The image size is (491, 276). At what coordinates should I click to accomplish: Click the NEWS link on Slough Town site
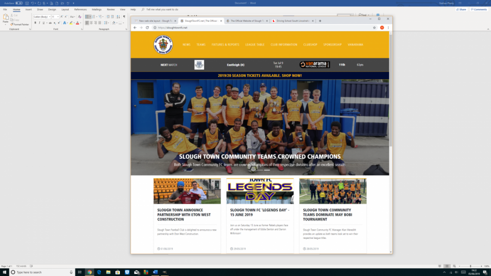pos(186,45)
